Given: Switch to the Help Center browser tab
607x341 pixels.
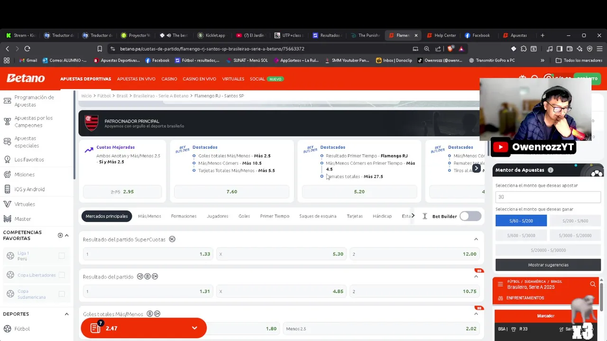Looking at the screenshot, I should pyautogui.click(x=441, y=36).
